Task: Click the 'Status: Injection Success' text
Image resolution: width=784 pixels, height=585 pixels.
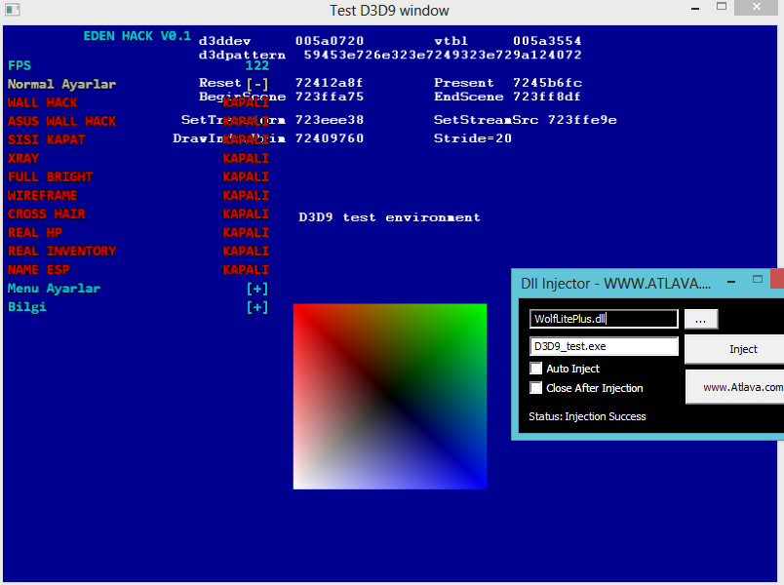Action: [x=587, y=416]
